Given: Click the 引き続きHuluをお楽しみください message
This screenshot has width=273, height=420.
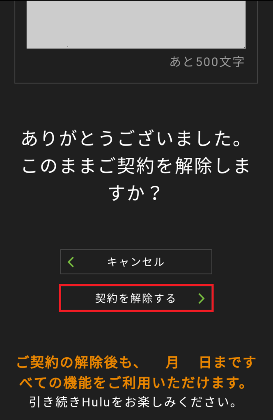Looking at the screenshot, I should (133, 402).
